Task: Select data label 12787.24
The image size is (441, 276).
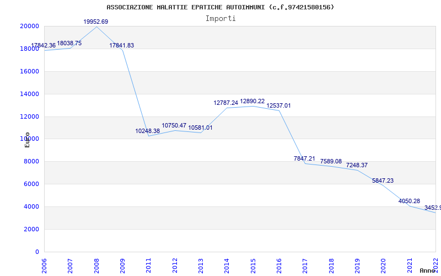Action: click(x=226, y=103)
